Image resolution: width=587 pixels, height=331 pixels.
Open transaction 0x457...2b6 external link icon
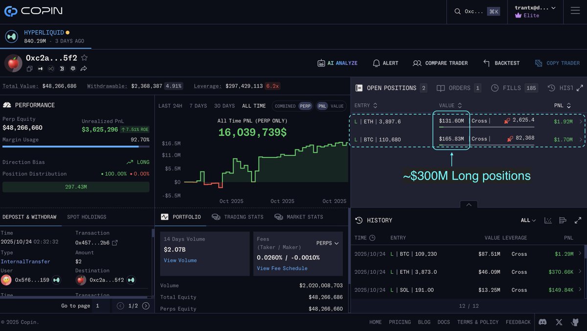pos(114,243)
